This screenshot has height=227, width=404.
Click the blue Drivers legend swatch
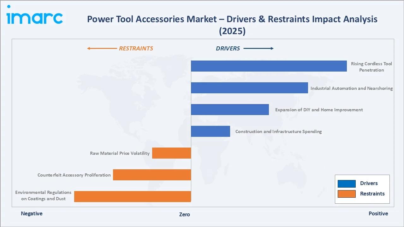347,183
